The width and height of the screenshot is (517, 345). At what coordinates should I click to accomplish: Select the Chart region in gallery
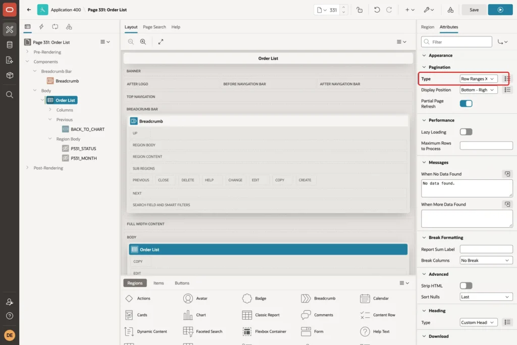click(194, 315)
